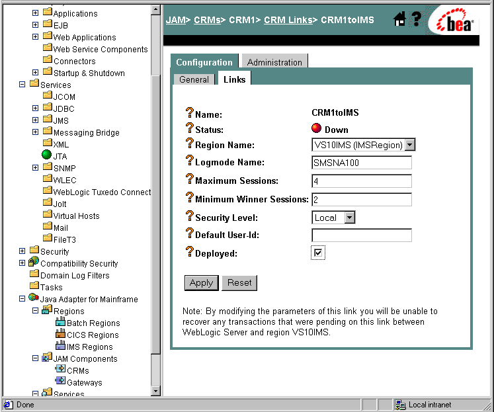Open the Region Name dropdown
Screen dimensions: 494x412
[x=409, y=145]
